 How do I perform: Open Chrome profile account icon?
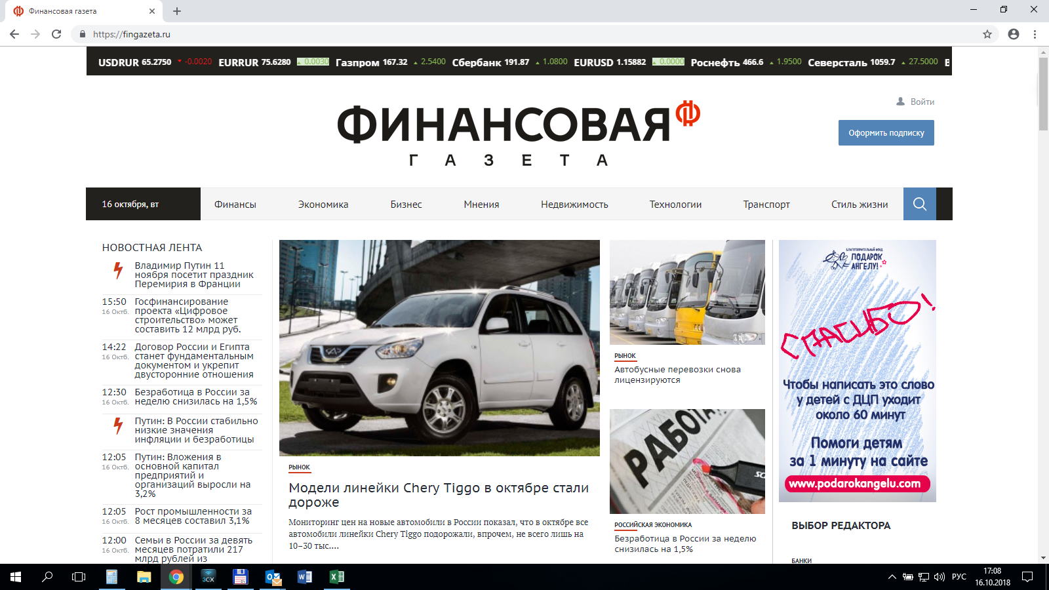pos(1014,34)
